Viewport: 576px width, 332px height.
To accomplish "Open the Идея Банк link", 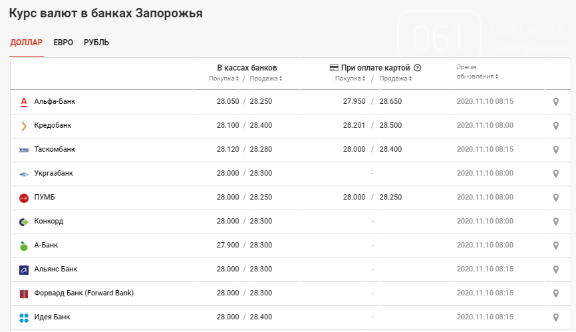I will click(x=52, y=317).
